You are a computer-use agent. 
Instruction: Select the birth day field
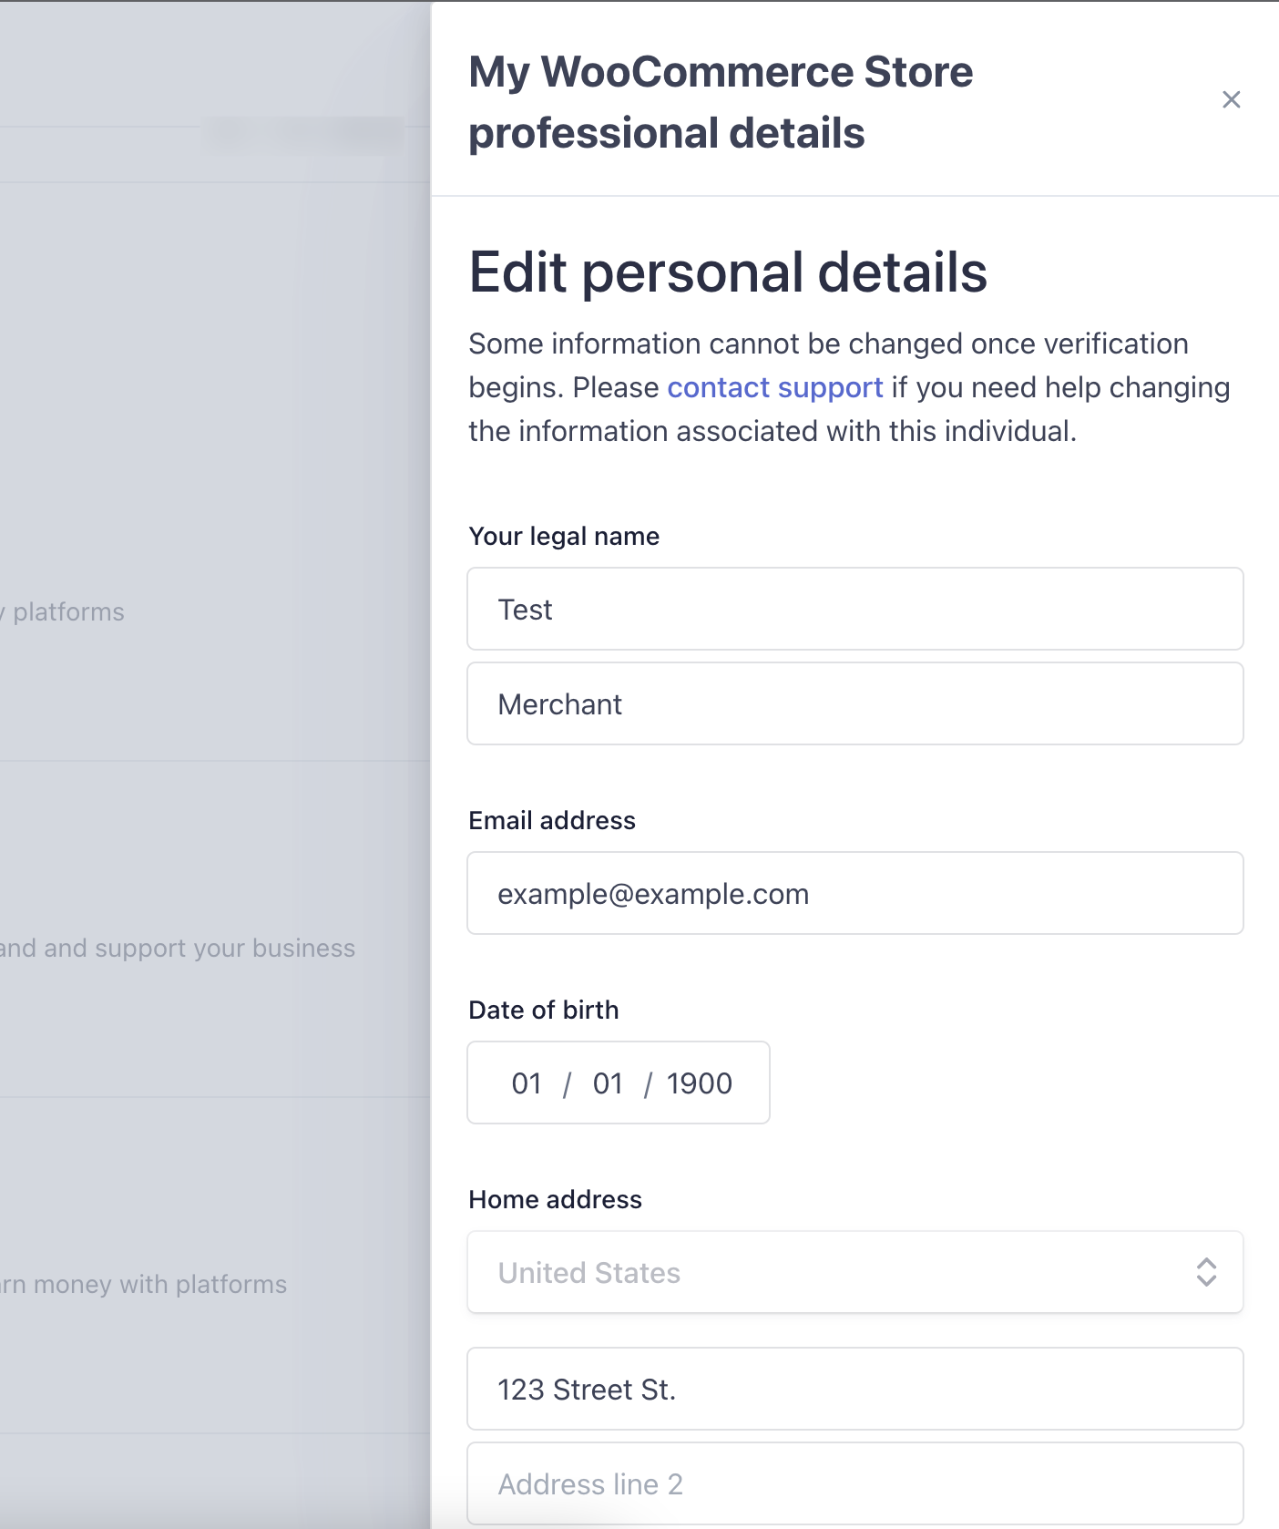coord(608,1083)
